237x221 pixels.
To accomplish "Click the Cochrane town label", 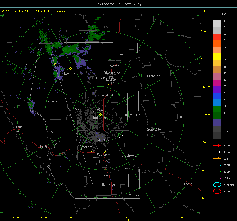I will (86, 147).
